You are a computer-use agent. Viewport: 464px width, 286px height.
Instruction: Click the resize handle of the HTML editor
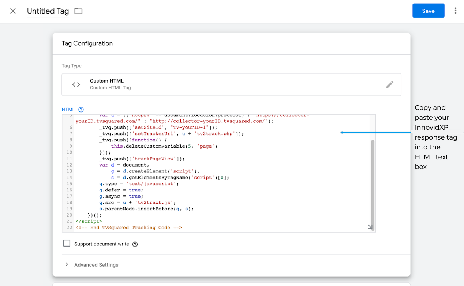coord(370,227)
